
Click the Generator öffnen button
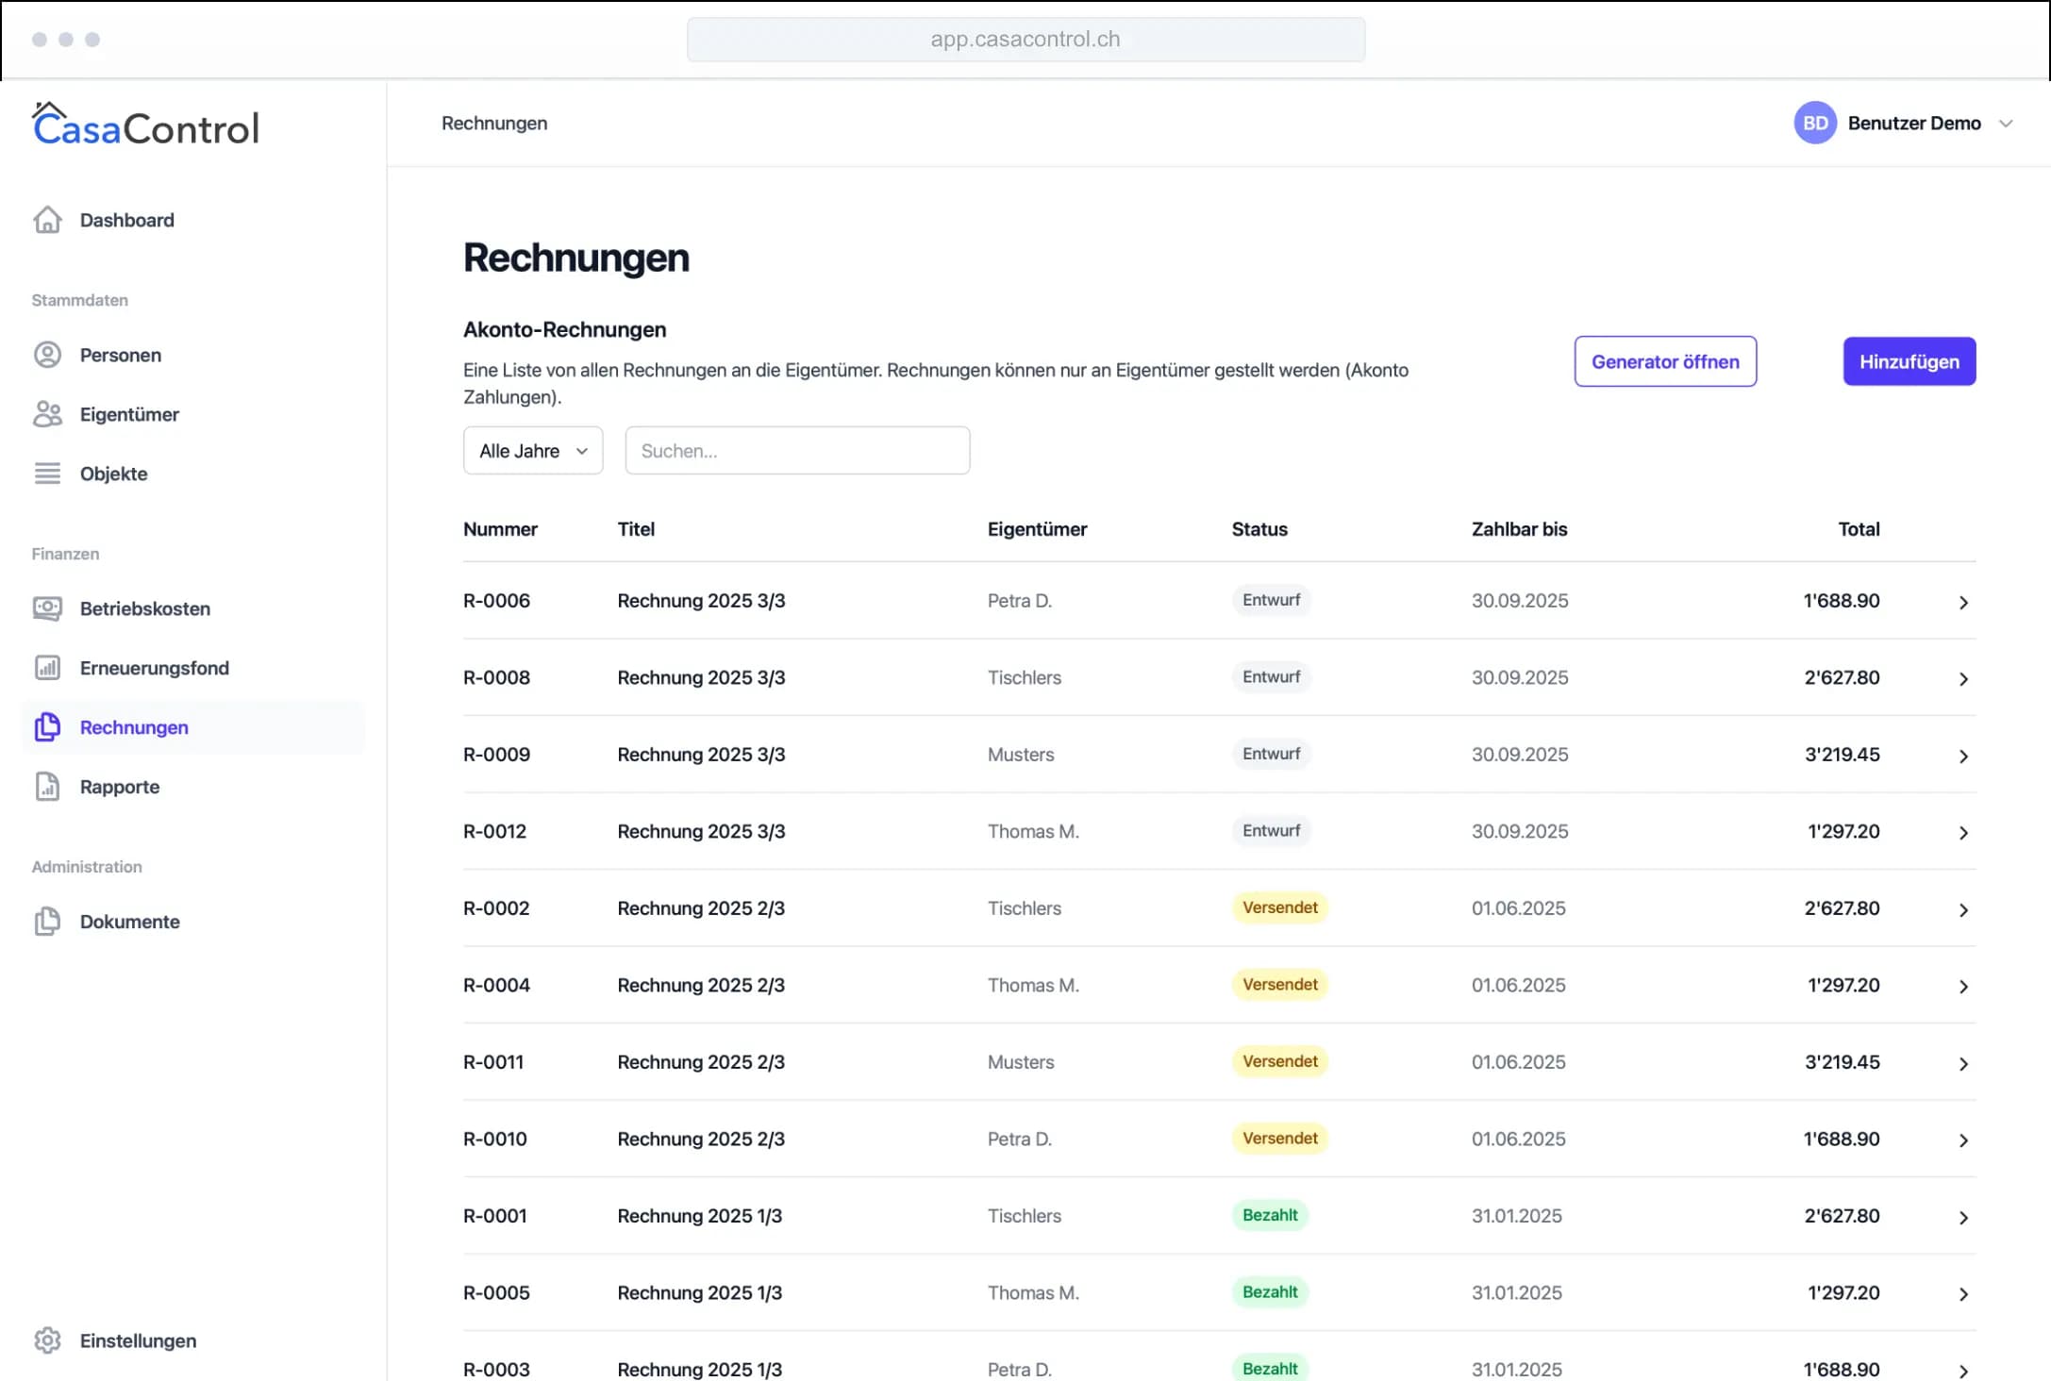coord(1665,361)
